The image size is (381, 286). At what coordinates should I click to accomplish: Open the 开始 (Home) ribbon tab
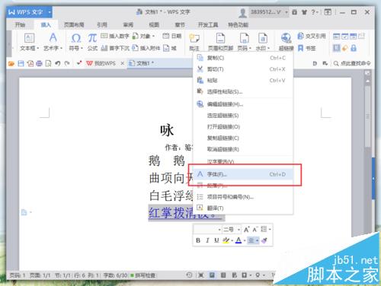point(20,24)
